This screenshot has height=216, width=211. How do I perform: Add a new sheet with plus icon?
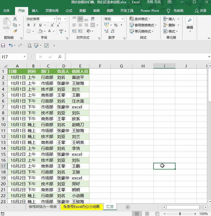[128, 207]
